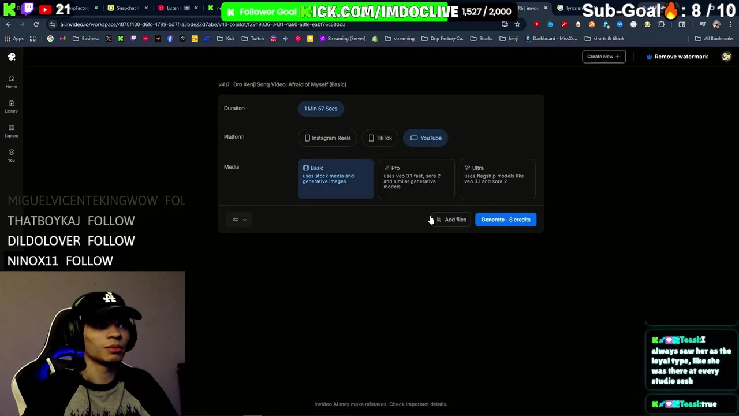This screenshot has width=739, height=416.
Task: Open Streaming (Server) bookmark
Action: coord(342,39)
